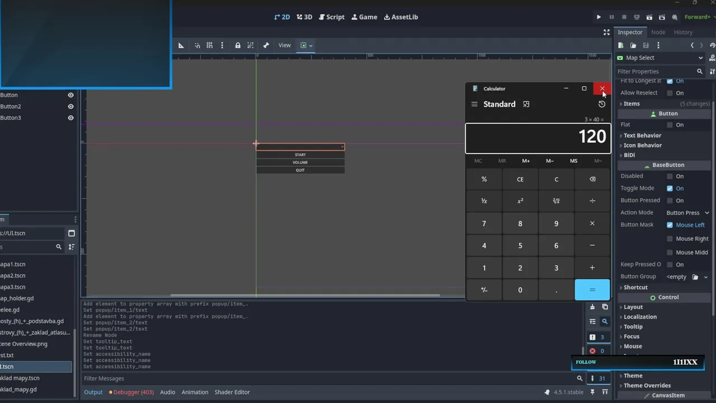The image size is (716, 403).
Task: Copy the Output log selection
Action: (605, 307)
